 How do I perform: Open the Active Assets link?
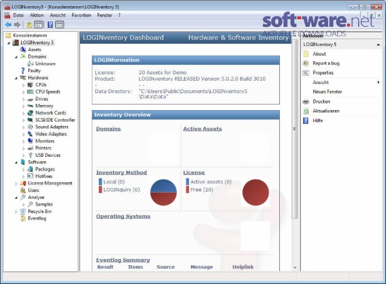(203, 129)
